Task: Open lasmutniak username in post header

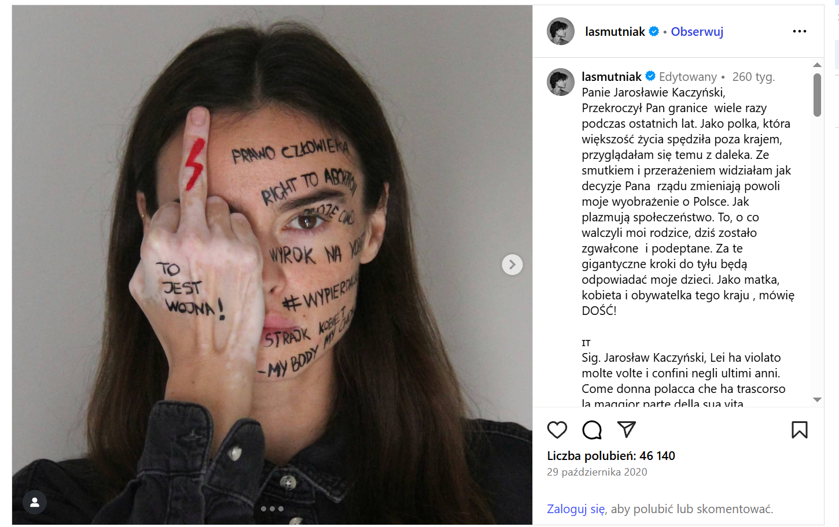Action: click(614, 32)
